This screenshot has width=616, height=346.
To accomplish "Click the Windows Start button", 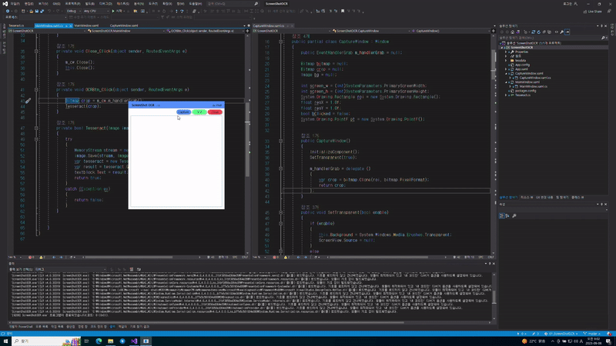I will [x=5, y=340].
